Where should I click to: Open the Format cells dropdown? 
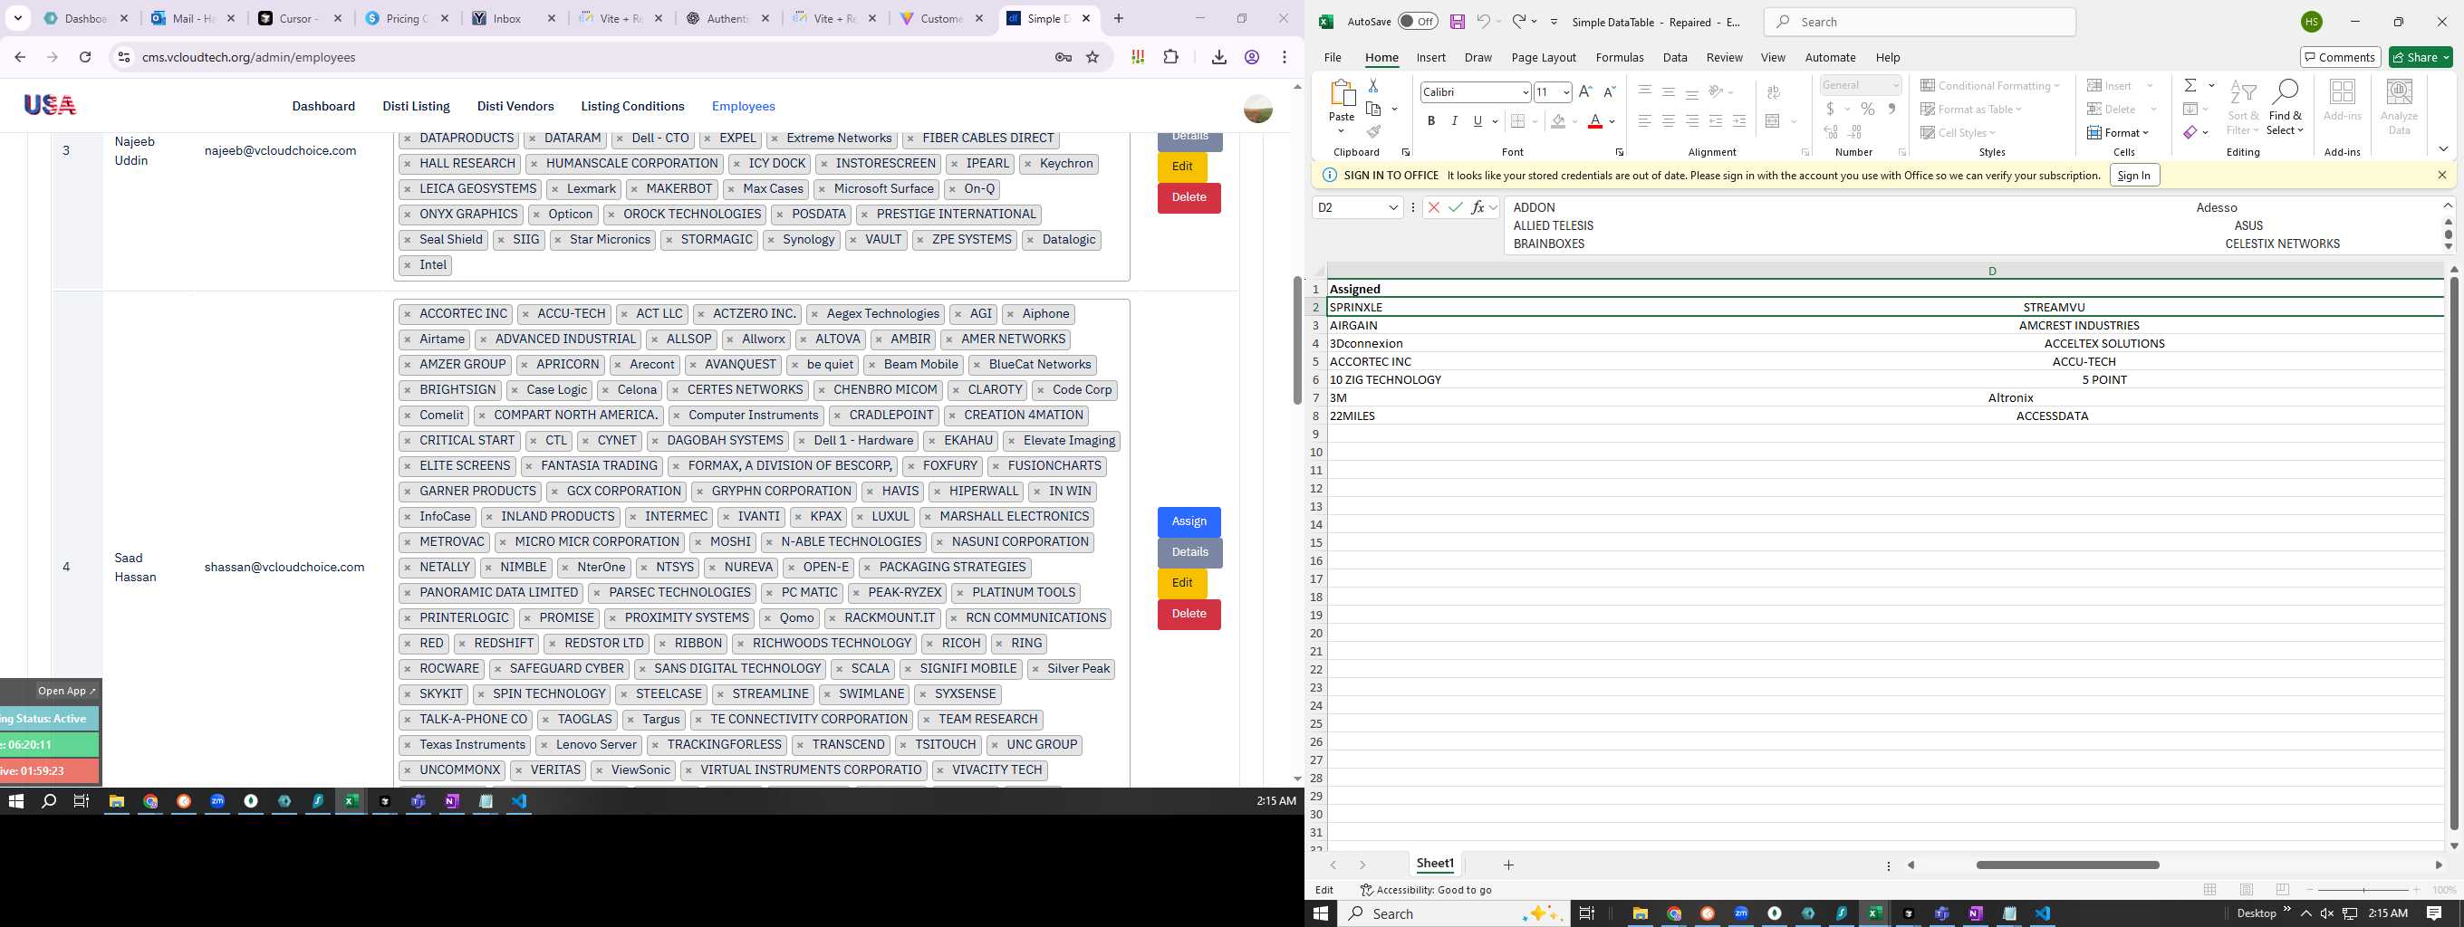(x=2118, y=133)
